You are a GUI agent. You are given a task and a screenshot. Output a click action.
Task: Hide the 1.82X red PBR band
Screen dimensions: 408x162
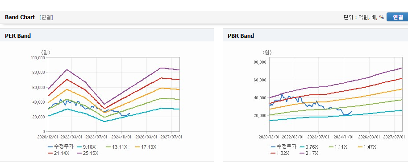pos(280,153)
